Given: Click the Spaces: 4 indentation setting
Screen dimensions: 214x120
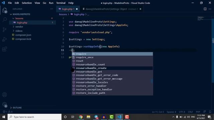Looking at the screenshot, I should (x=171, y=112).
